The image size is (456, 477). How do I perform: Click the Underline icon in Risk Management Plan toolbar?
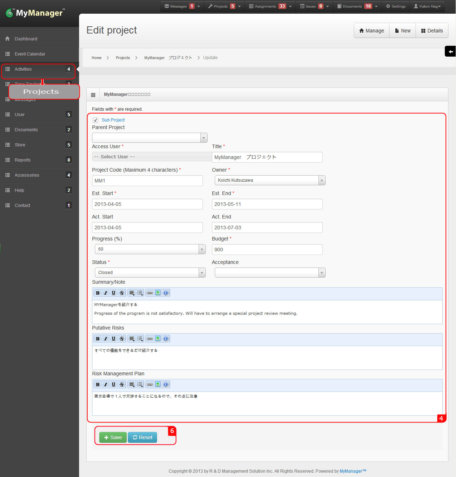click(x=113, y=384)
